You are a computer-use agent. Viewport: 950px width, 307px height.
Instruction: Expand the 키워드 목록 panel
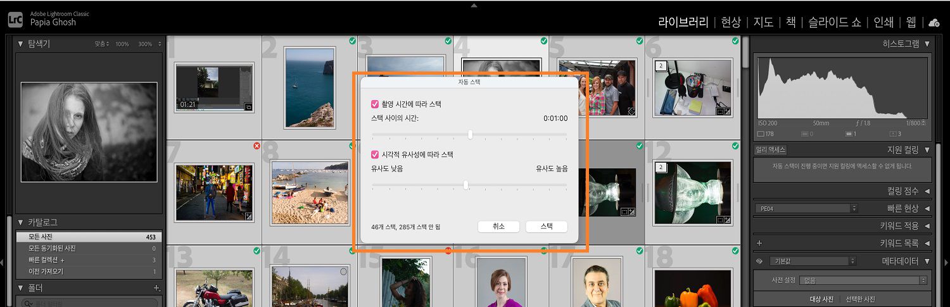[927, 243]
